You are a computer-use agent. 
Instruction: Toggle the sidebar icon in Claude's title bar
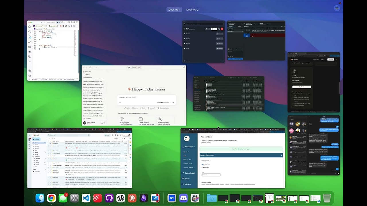pos(90,67)
